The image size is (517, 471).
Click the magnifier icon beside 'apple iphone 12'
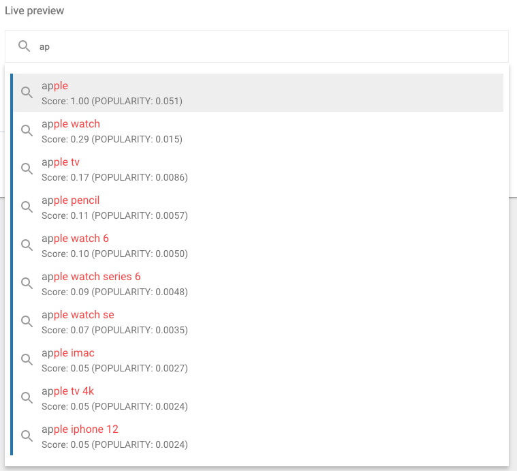click(27, 436)
